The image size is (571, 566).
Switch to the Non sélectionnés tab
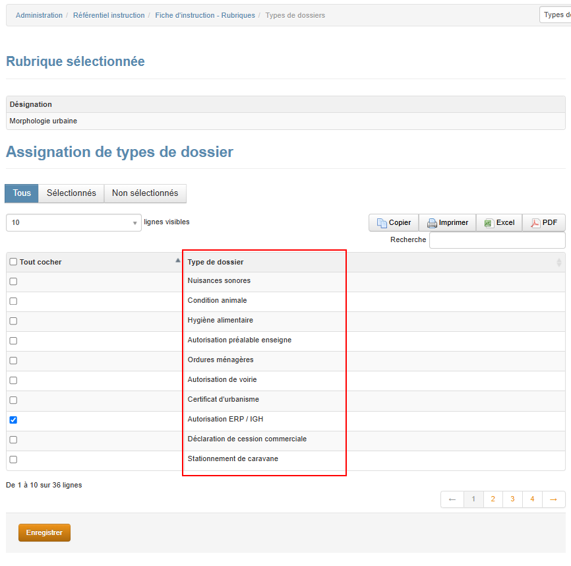(x=145, y=193)
